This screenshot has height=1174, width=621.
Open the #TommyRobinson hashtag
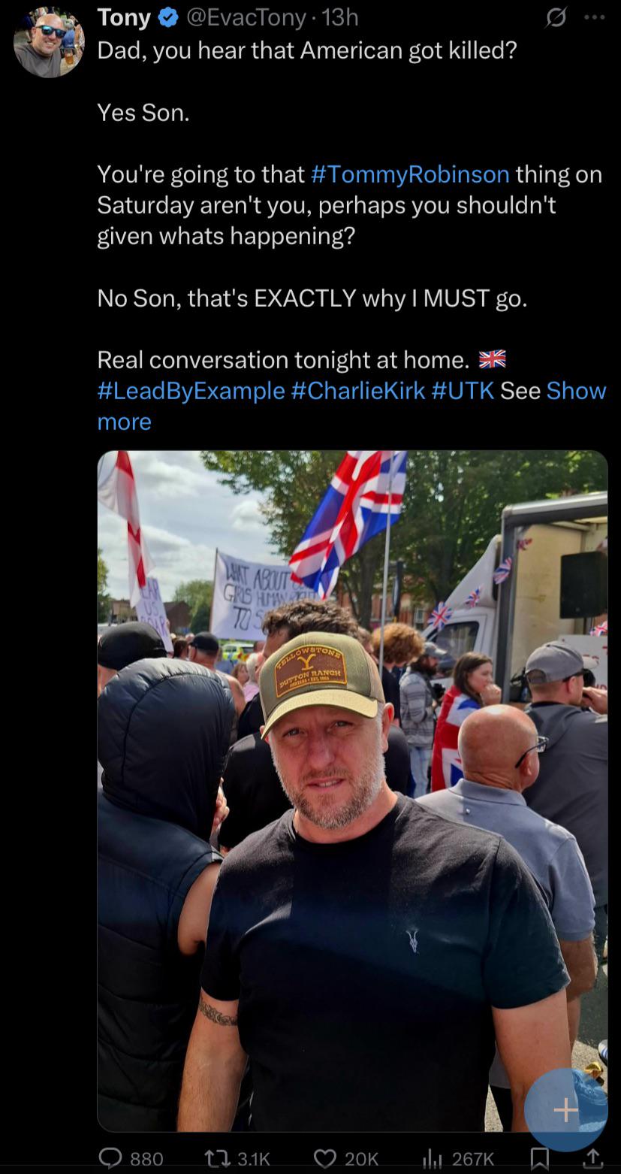pyautogui.click(x=410, y=174)
